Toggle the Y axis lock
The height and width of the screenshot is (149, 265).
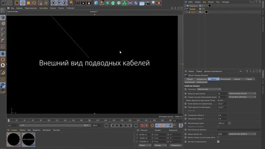pyautogui.click(x=59, y=3)
